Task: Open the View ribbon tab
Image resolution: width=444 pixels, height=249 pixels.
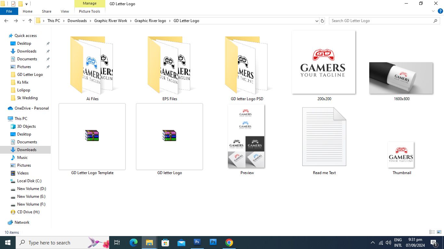Action: click(x=65, y=11)
